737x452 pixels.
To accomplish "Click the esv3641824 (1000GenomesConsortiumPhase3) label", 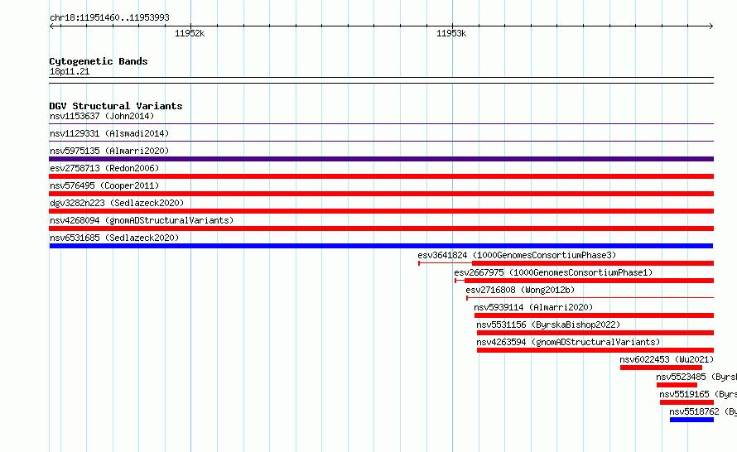I will [517, 255].
